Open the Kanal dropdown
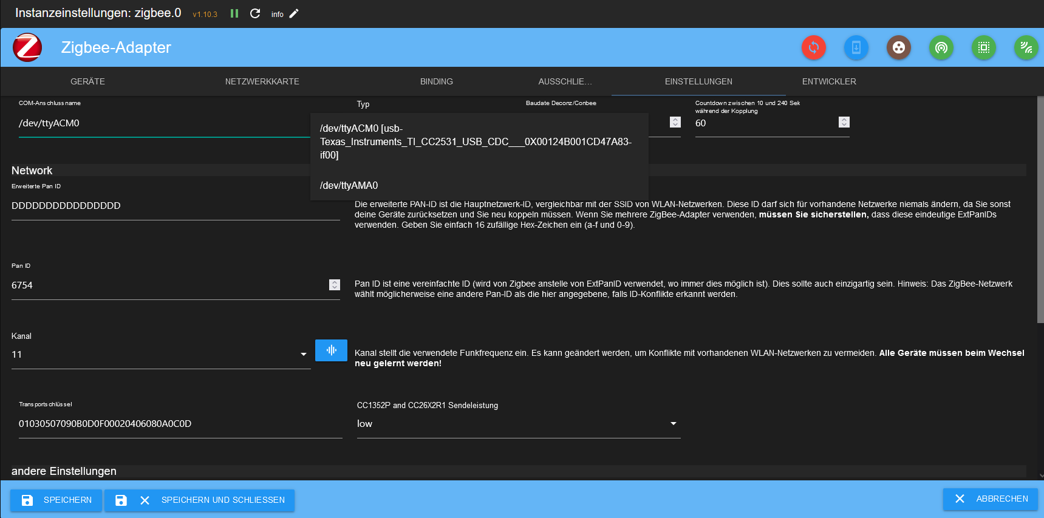Image resolution: width=1044 pixels, height=518 pixels. point(161,355)
